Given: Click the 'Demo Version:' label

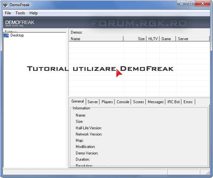Looking at the screenshot, I should click(x=87, y=153).
